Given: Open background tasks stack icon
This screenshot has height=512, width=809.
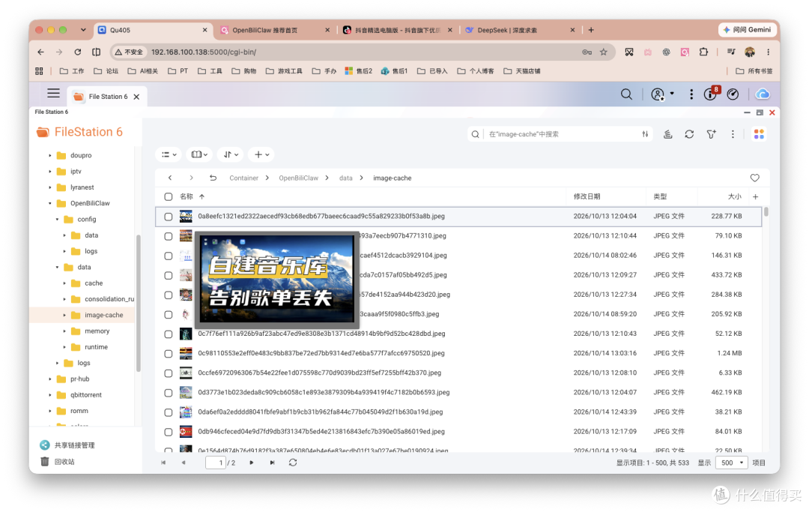Looking at the screenshot, I should [x=667, y=134].
